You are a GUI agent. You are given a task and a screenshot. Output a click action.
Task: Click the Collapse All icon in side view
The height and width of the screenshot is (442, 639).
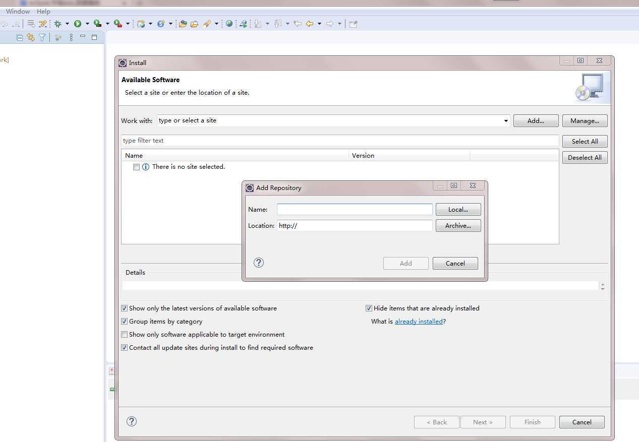coord(20,37)
